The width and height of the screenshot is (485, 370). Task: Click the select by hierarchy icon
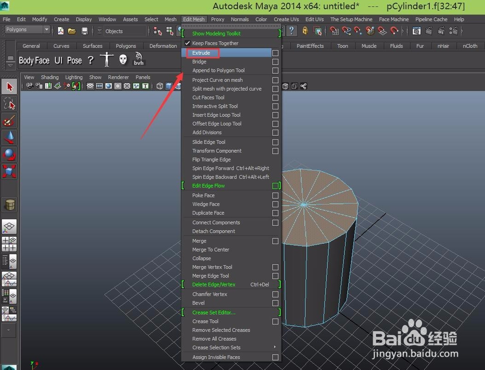tap(158, 31)
